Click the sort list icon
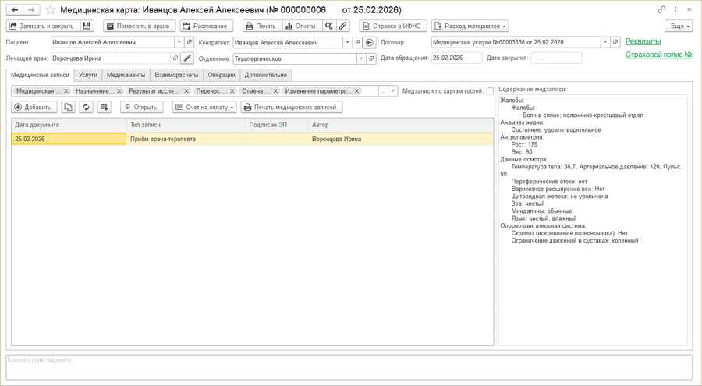 [105, 108]
